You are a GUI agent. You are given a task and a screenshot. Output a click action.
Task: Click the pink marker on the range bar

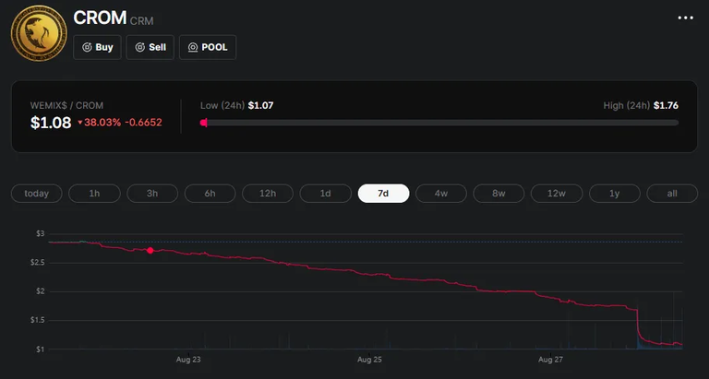(x=203, y=123)
